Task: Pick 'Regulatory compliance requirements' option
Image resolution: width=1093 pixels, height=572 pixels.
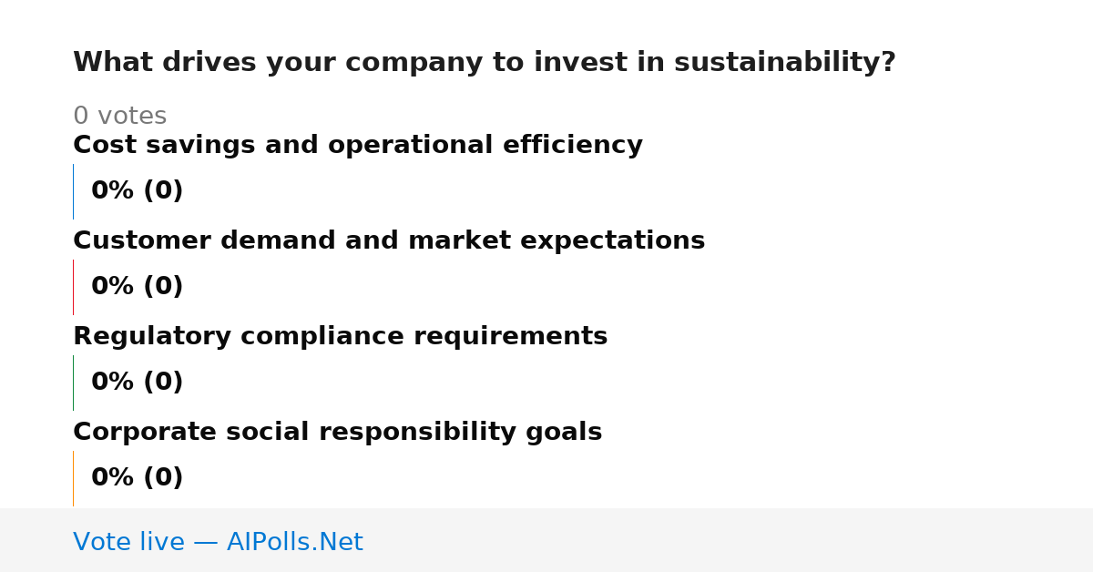Action: pos(340,337)
